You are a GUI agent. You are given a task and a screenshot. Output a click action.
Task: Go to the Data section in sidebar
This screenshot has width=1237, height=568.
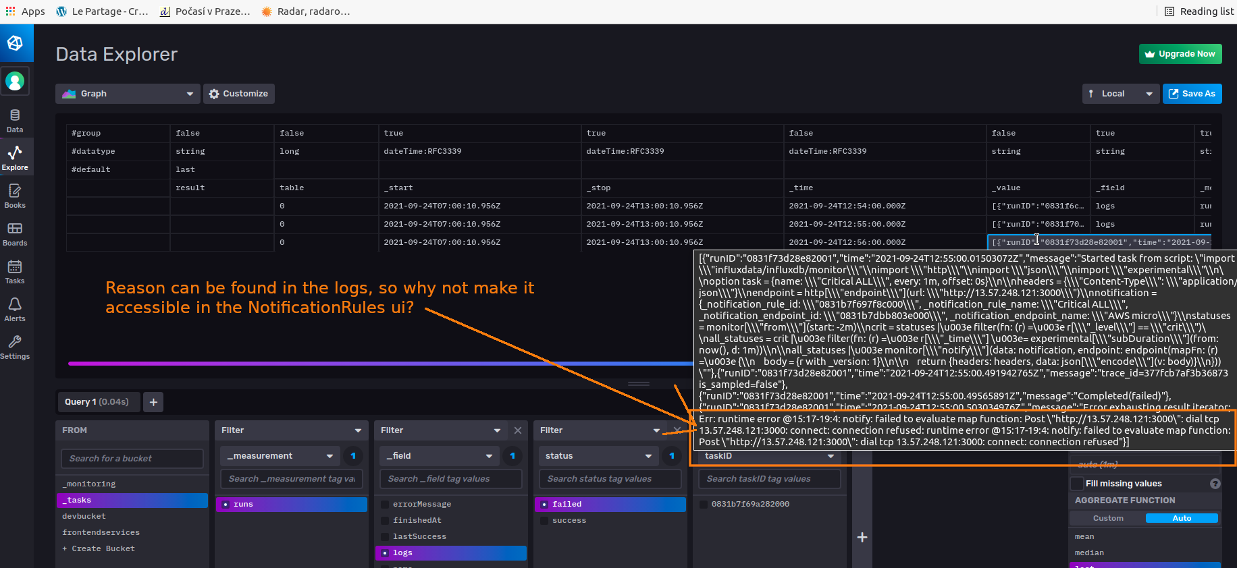point(15,121)
